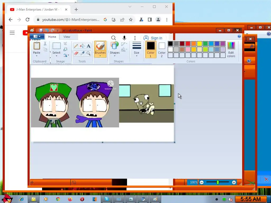
Task: Click zoom out minus button in Paint
Action: (201, 182)
